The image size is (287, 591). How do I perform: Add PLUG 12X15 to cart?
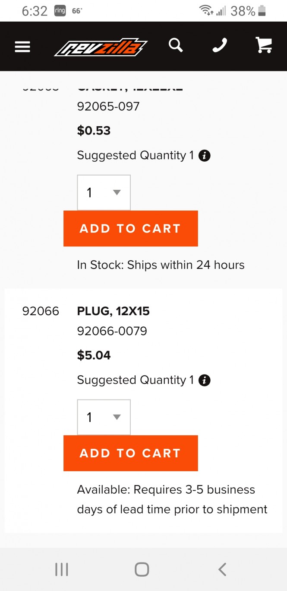click(x=130, y=453)
